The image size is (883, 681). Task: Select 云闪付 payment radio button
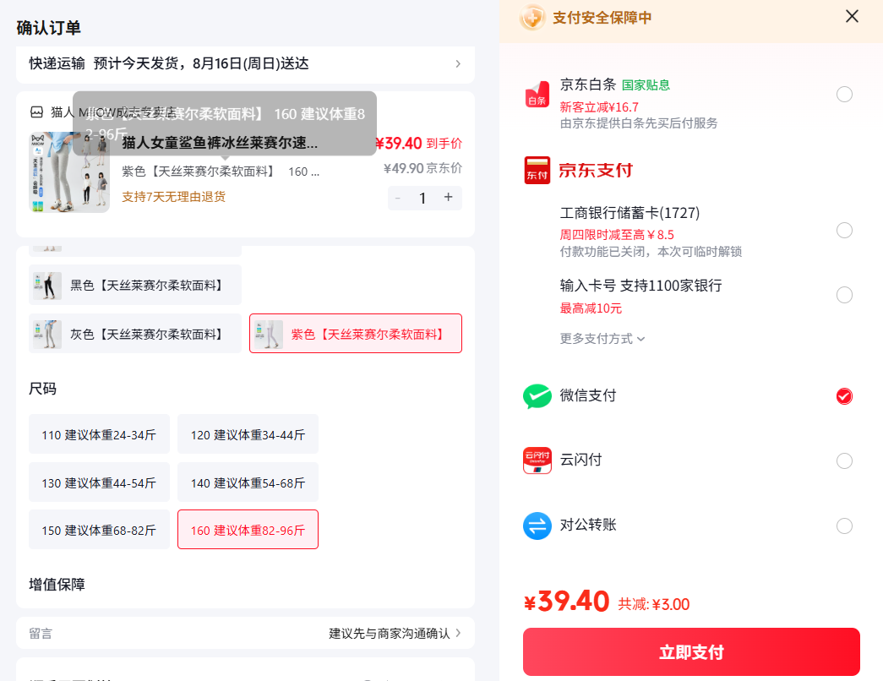click(x=844, y=460)
